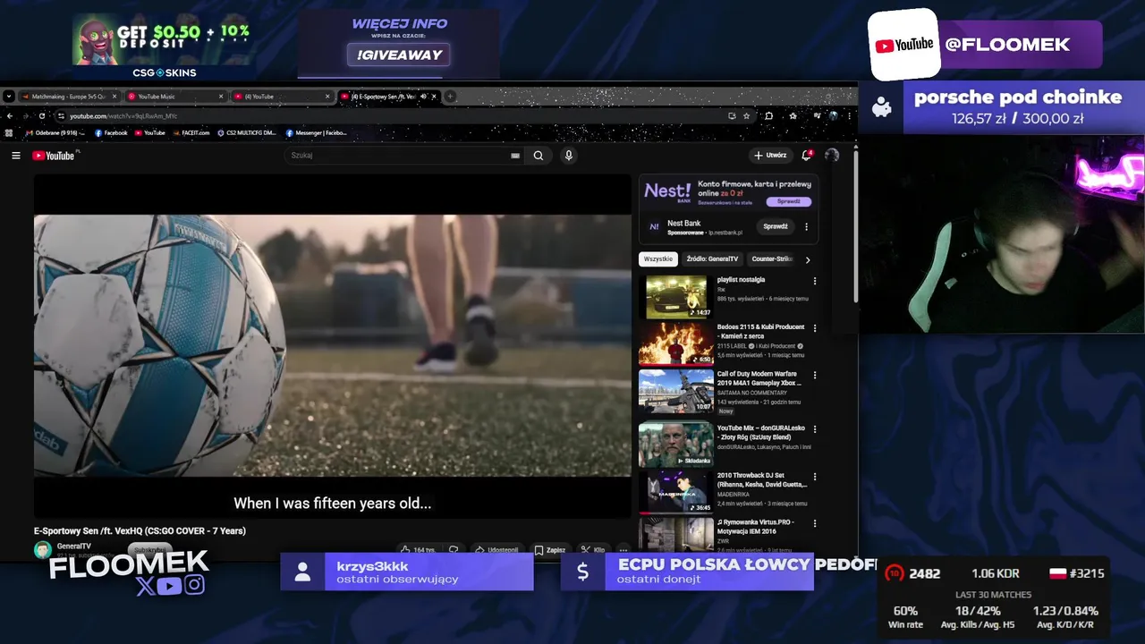Open a new browser tab with plus button

pos(450,97)
